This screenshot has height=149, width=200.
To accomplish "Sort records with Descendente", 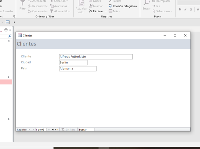I will coord(38,6).
